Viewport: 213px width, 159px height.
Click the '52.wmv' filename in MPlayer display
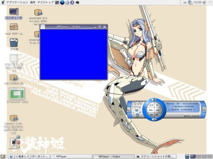pyautogui.click(x=170, y=104)
